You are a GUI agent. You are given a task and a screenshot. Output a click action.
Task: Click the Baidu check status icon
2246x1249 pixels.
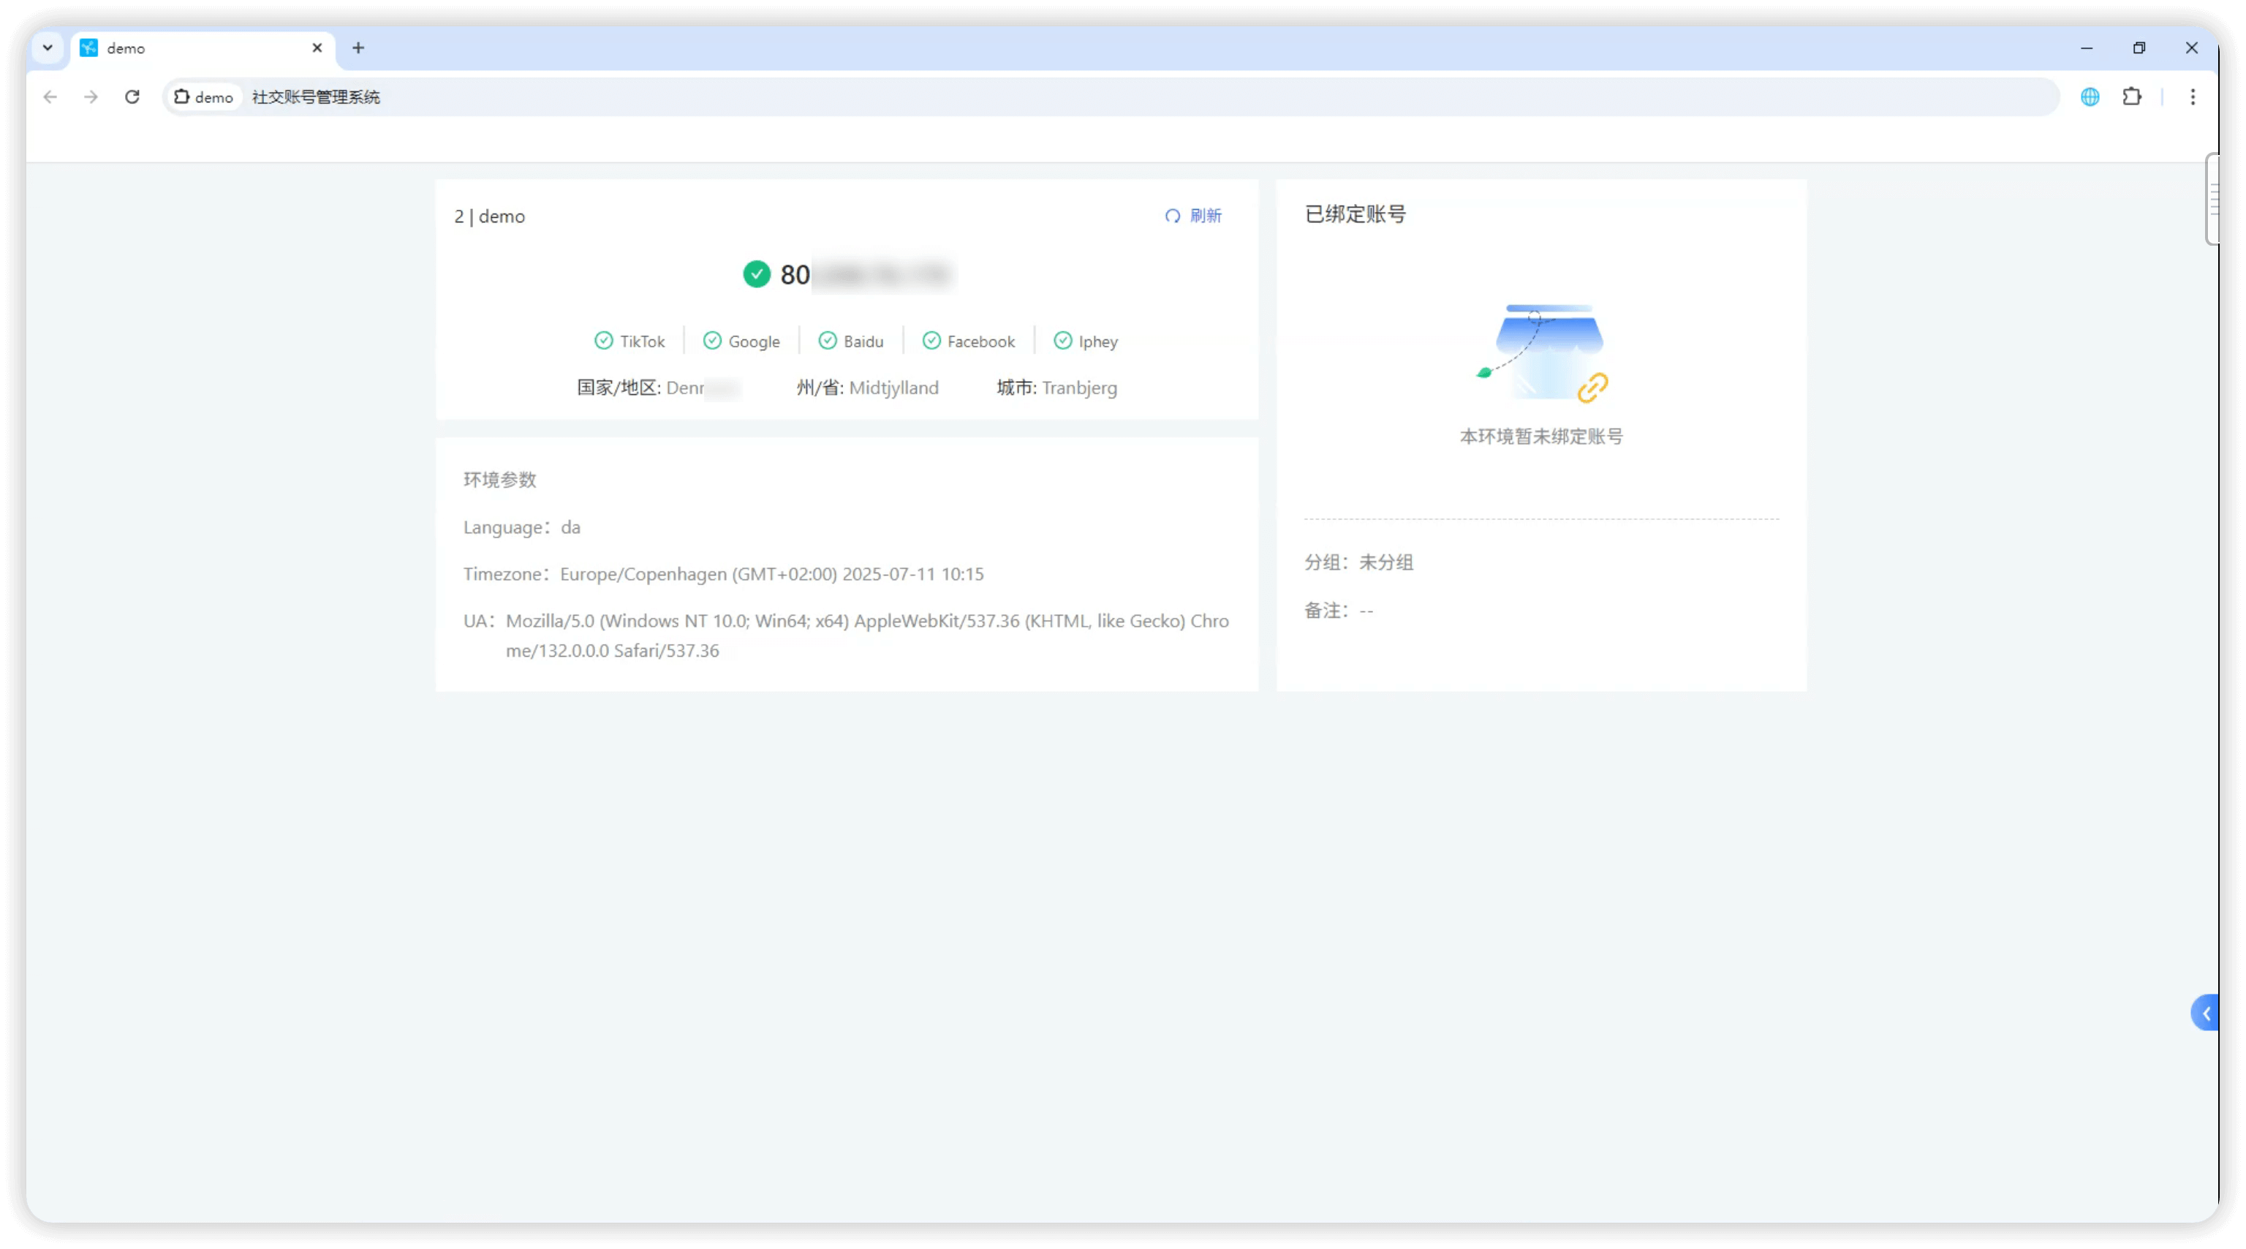click(x=828, y=341)
